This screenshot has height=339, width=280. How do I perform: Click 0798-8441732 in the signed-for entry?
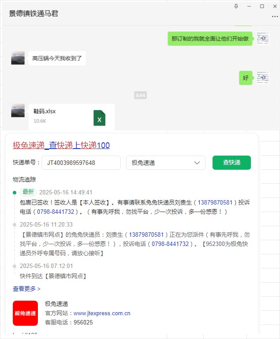click(x=56, y=212)
